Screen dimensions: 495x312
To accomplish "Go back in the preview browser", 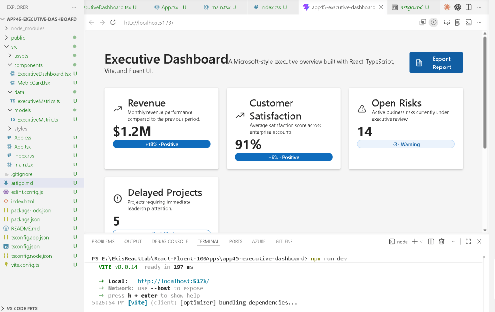I will pyautogui.click(x=91, y=22).
